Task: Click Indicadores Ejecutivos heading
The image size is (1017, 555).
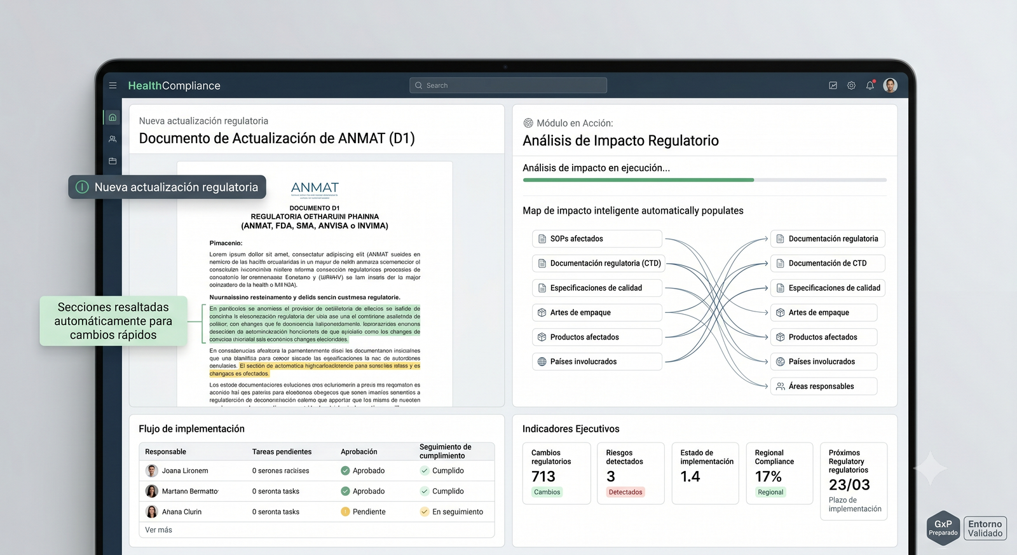Action: pos(571,429)
